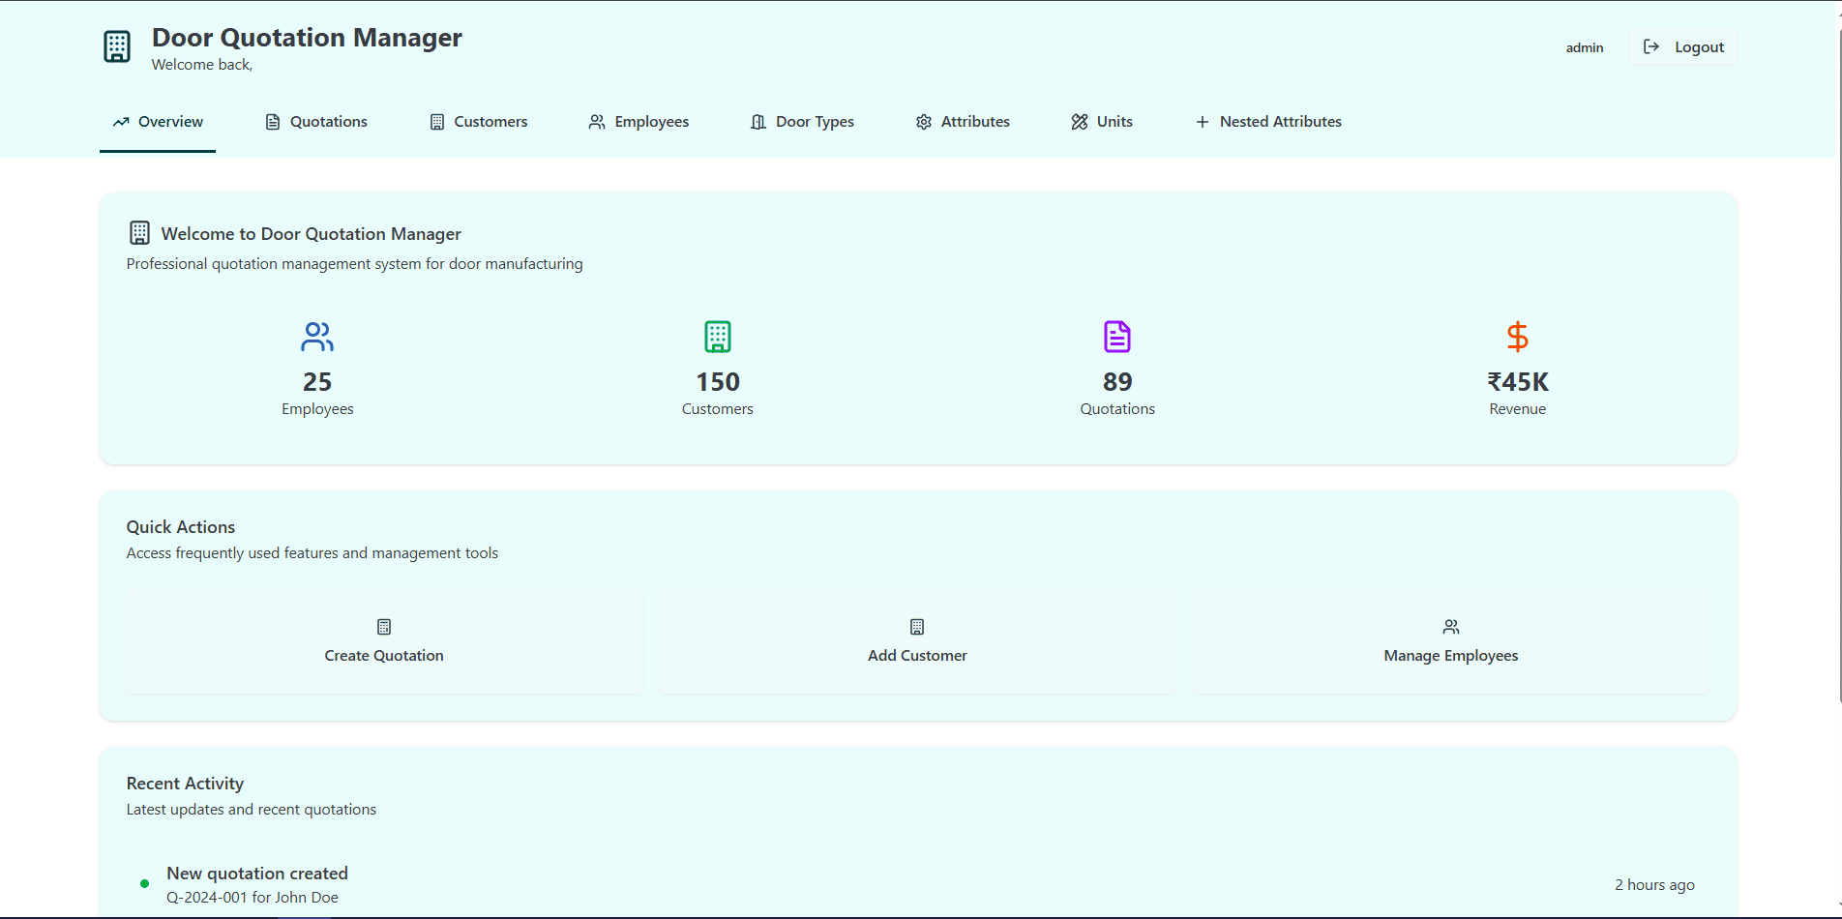Click the building logo icon beside the app title
Screen dimensions: 1842x919
117,47
